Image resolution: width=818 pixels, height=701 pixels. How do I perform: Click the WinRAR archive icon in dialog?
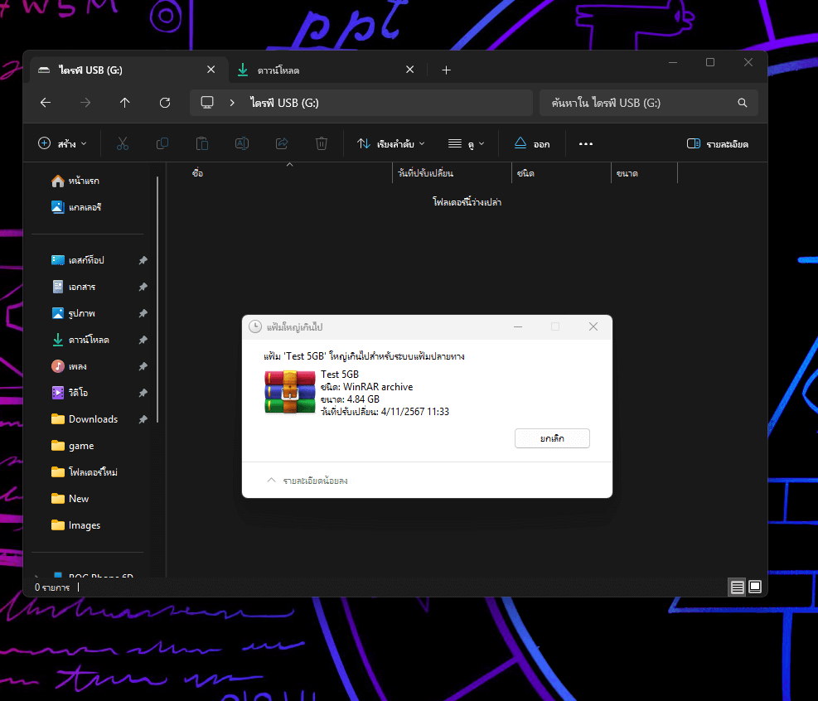coord(290,392)
